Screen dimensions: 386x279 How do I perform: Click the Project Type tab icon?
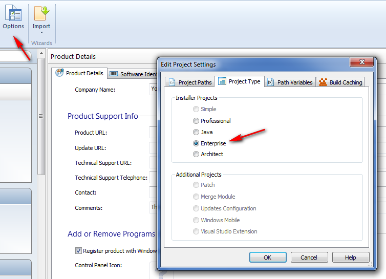click(x=222, y=81)
